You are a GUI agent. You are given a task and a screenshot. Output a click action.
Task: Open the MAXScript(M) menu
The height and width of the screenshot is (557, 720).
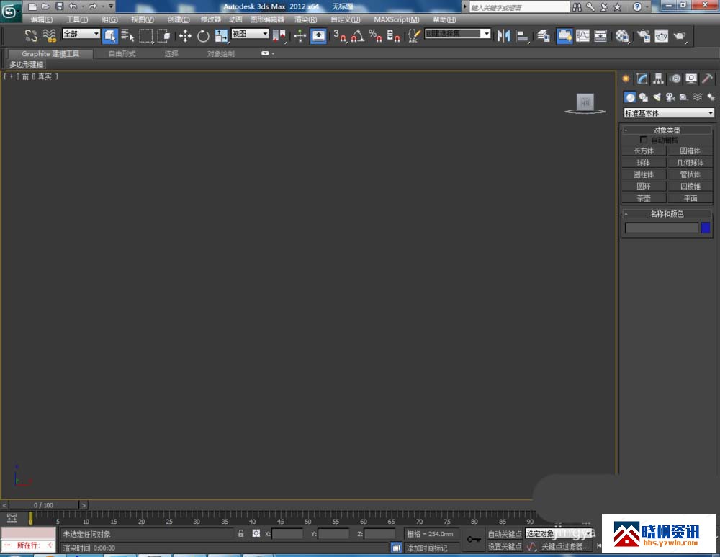tap(396, 19)
